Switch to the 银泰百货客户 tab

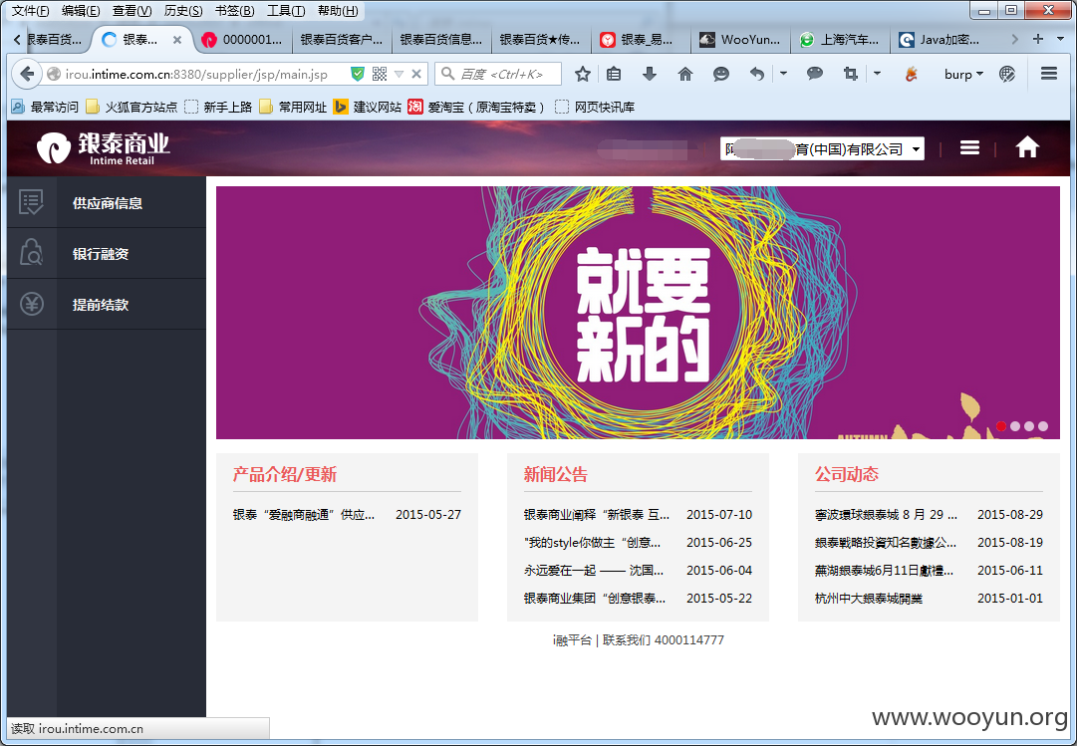click(342, 39)
